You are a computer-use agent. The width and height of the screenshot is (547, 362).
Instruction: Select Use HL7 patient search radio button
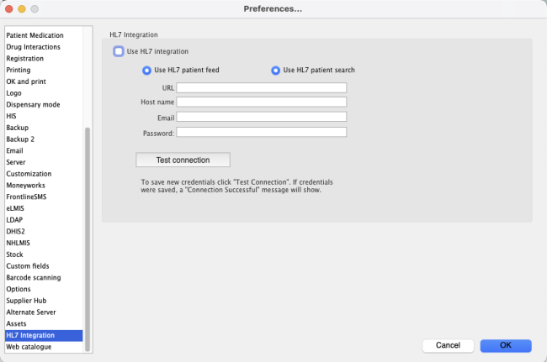(275, 71)
